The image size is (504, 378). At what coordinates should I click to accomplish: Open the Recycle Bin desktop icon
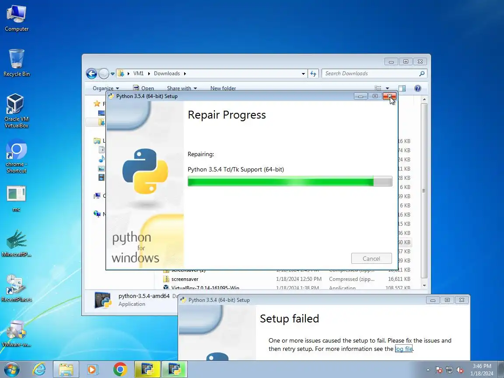point(16,63)
